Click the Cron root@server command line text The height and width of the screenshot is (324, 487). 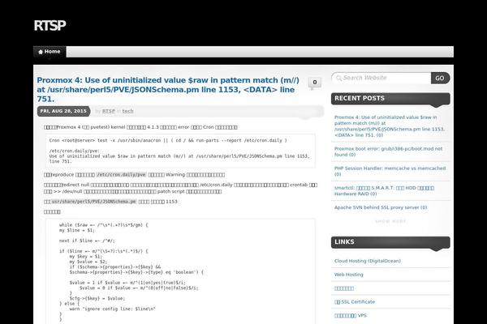[168, 140]
